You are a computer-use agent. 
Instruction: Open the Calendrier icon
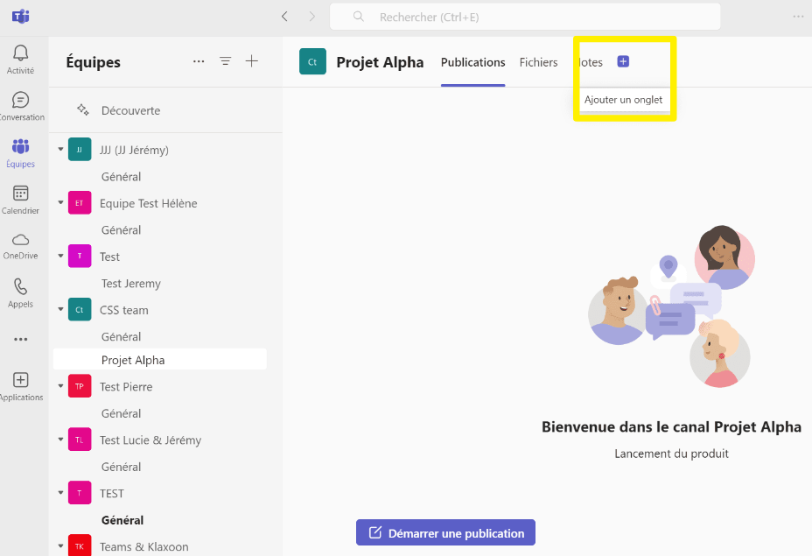point(20,200)
